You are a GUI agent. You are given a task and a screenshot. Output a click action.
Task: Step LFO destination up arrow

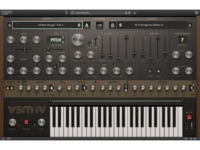point(63,38)
